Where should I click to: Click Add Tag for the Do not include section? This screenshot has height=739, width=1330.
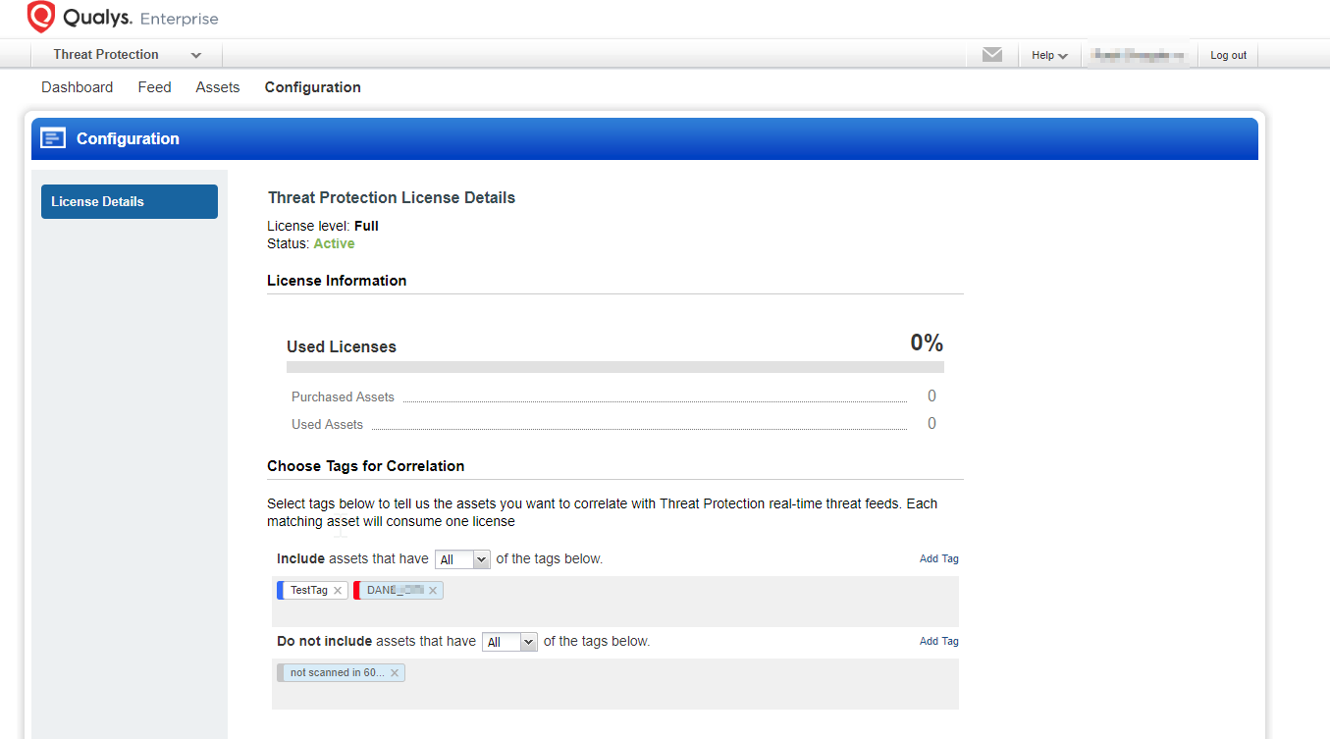[x=939, y=642]
